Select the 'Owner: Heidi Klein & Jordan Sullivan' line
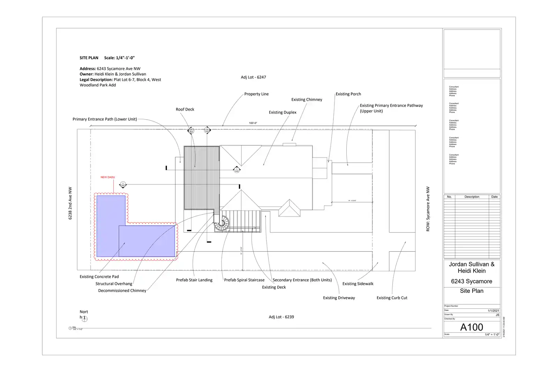Viewport: 558px width, 372px height. pos(113,74)
